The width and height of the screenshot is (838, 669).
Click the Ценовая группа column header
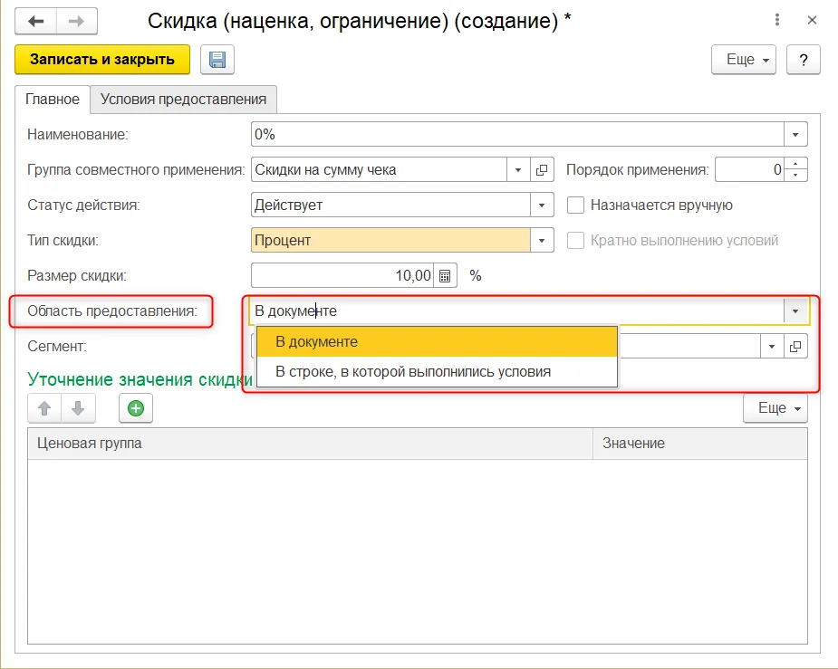311,444
